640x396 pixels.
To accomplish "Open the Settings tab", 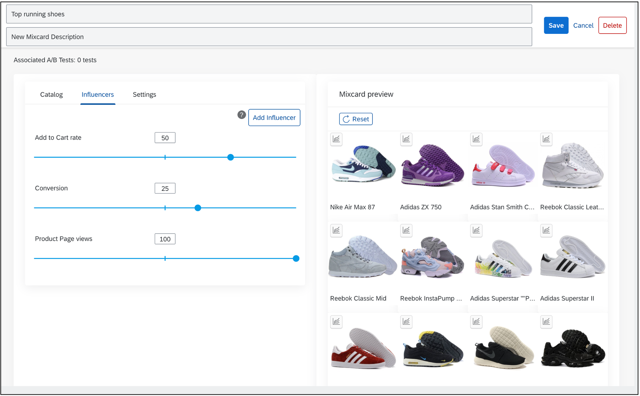I will point(144,94).
